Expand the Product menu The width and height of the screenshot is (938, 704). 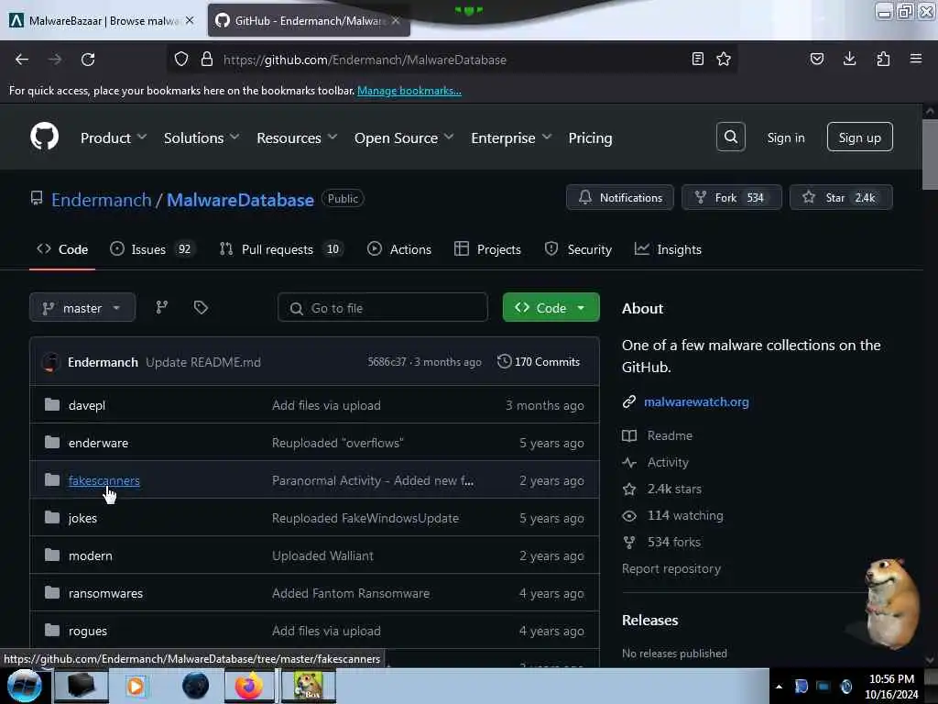point(114,138)
